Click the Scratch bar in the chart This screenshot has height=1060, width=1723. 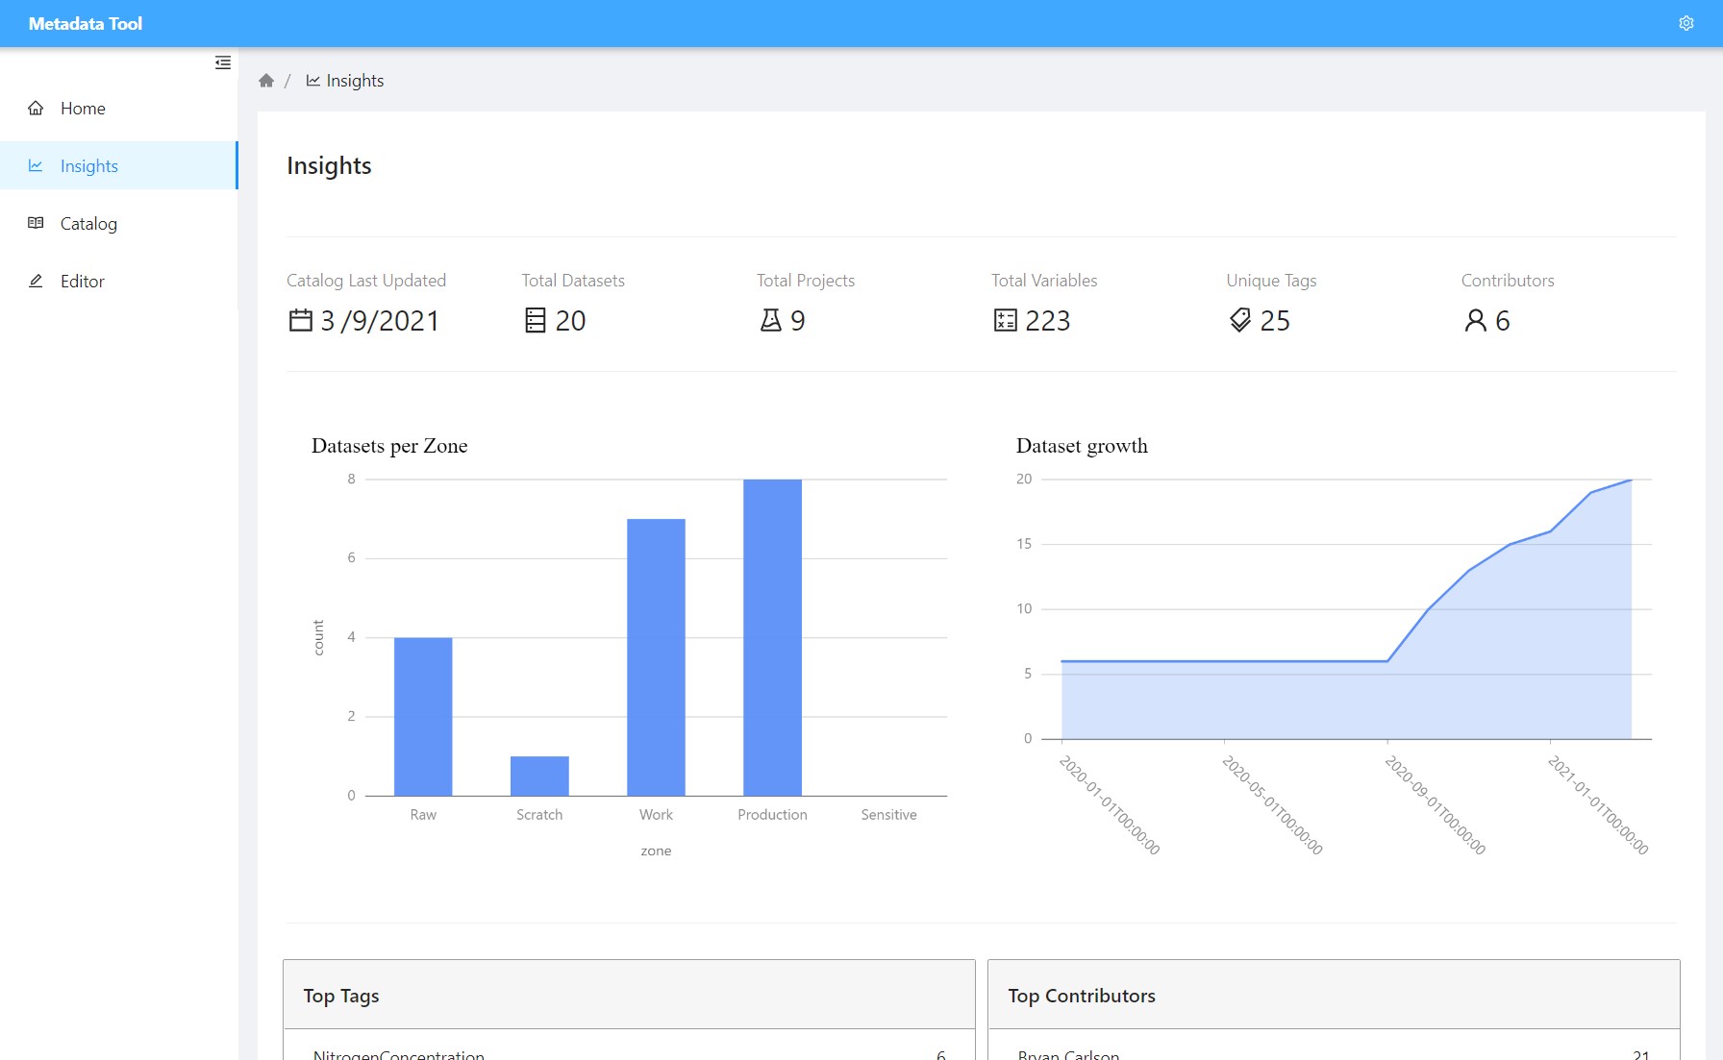click(x=539, y=776)
